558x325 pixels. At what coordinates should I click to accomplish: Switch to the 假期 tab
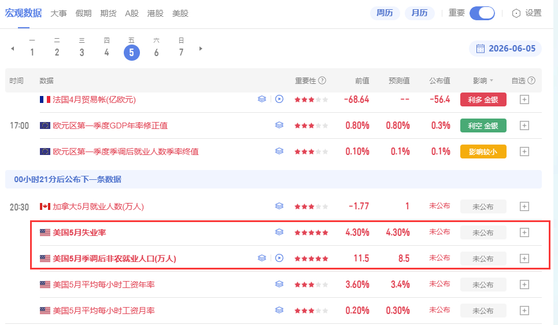(84, 13)
